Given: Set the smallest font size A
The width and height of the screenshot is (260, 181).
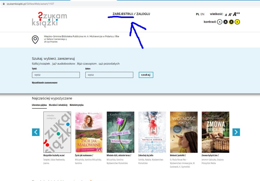Looking at the screenshot, I should 226,15.
